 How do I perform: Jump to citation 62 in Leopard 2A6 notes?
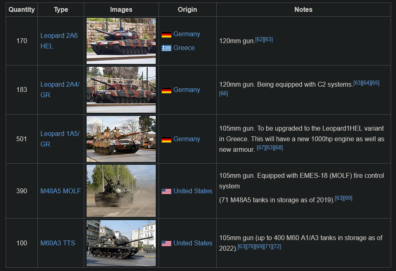[259, 39]
